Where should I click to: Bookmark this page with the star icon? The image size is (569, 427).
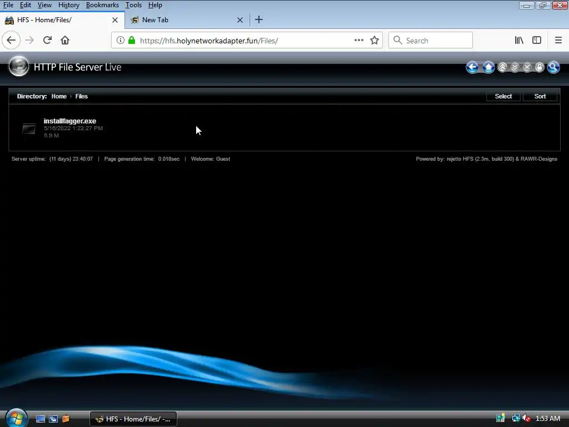tap(375, 40)
